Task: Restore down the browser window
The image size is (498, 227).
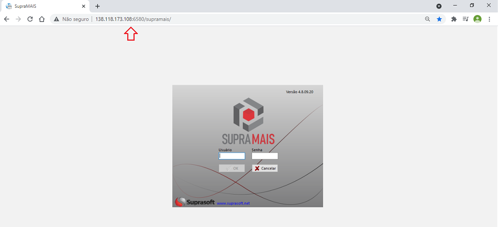Action: 472,5
